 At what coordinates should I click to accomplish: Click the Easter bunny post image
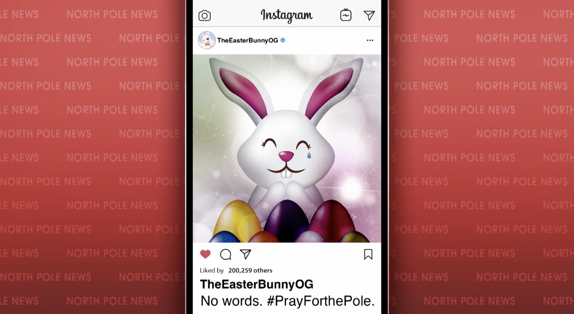[x=287, y=148]
